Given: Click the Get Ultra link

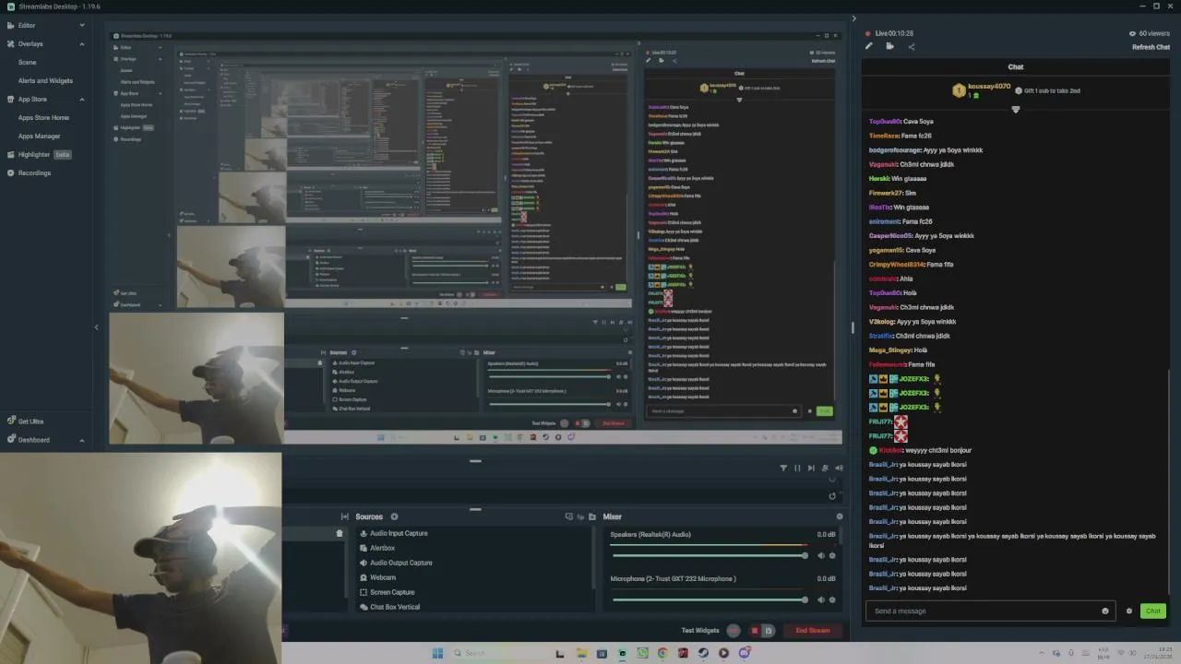Looking at the screenshot, I should click(x=30, y=421).
